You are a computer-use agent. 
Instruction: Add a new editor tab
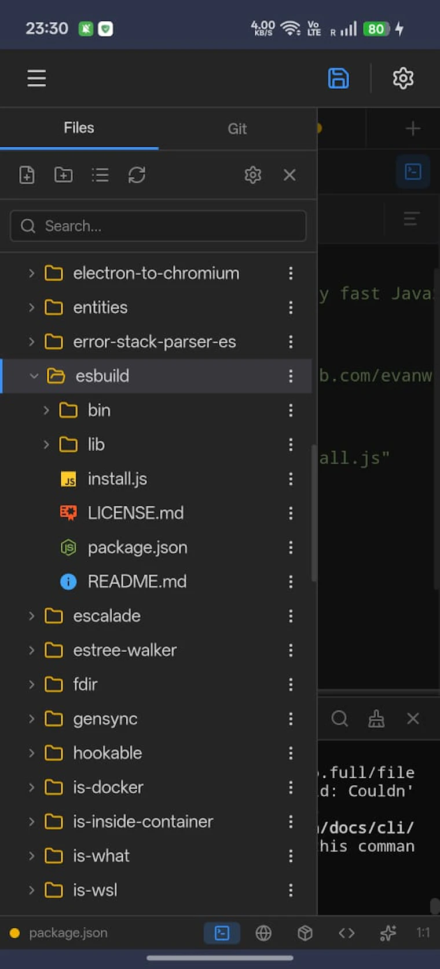pyautogui.click(x=413, y=128)
